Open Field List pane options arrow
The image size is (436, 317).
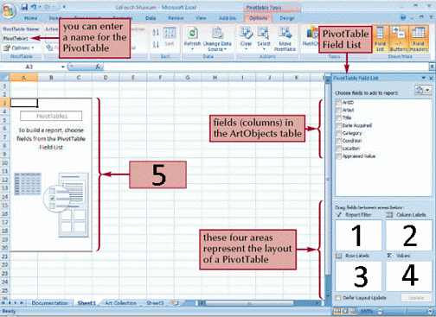(x=423, y=78)
